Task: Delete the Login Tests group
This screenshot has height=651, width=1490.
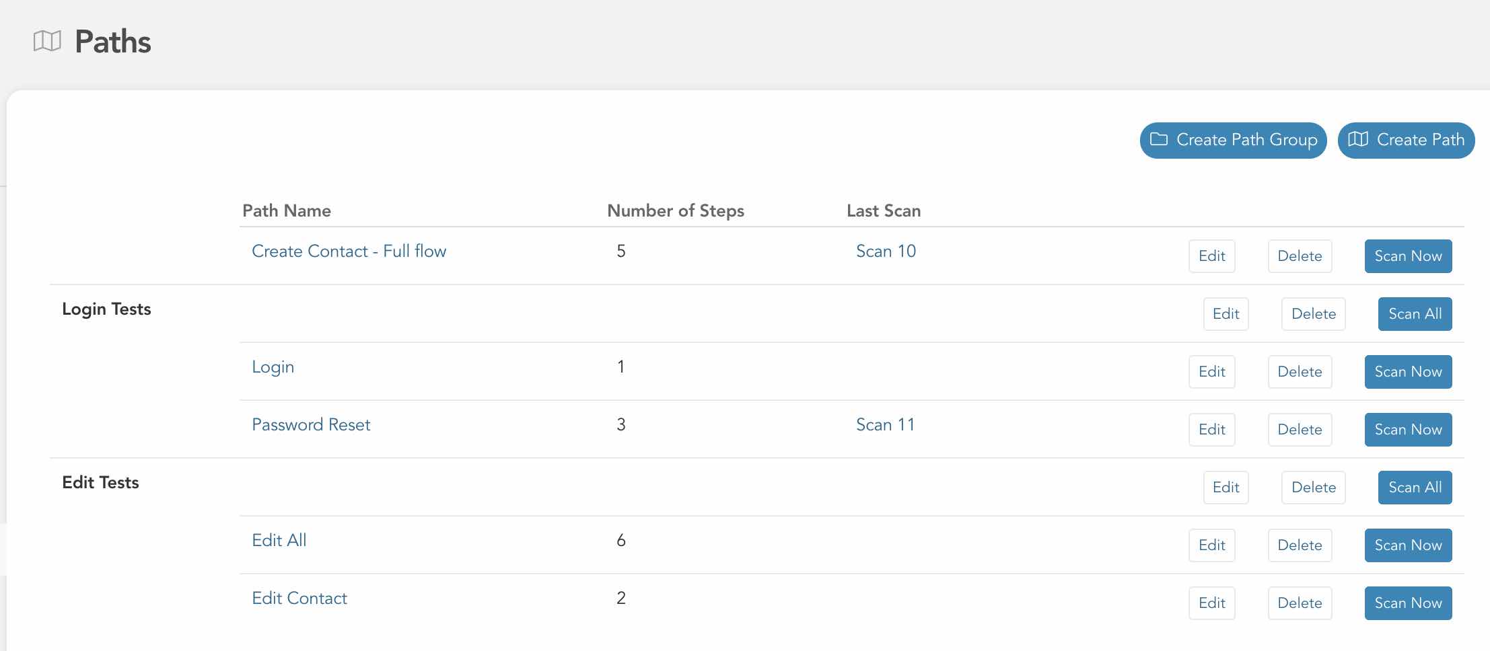Action: 1314,314
